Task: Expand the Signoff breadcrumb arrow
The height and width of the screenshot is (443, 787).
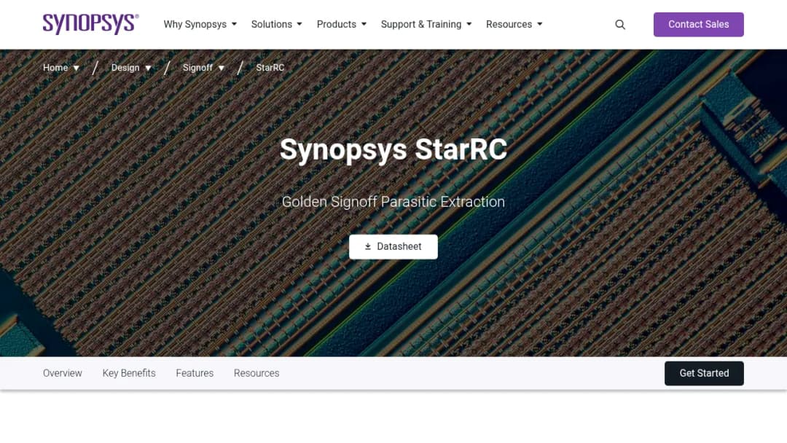Action: [222, 68]
